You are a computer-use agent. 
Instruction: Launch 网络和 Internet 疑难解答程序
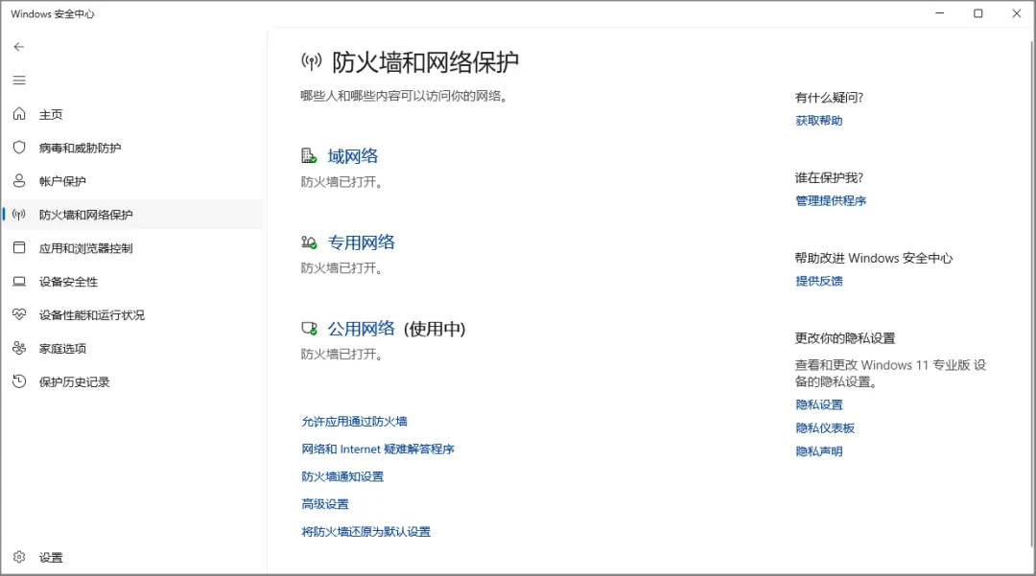pyautogui.click(x=378, y=449)
